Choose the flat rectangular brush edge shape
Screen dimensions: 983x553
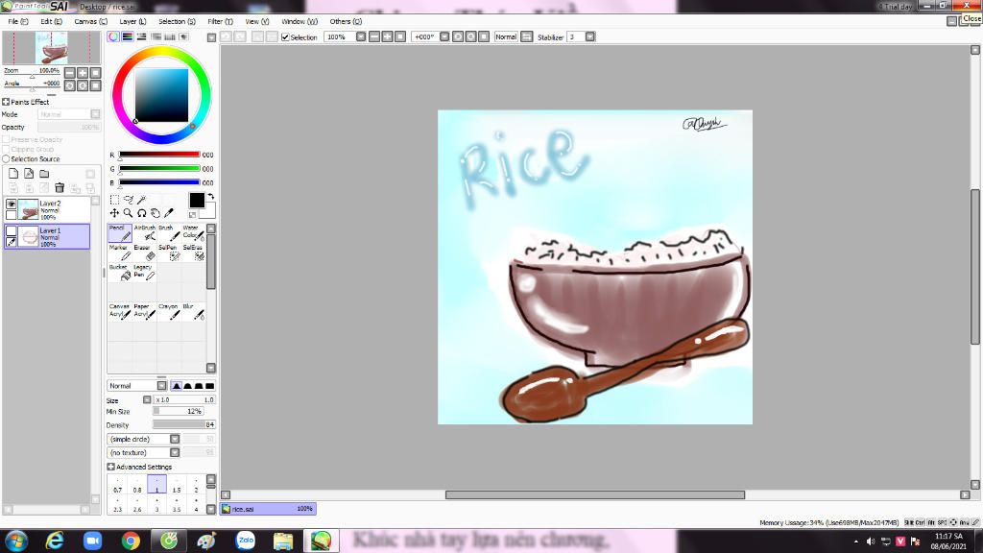coord(210,386)
